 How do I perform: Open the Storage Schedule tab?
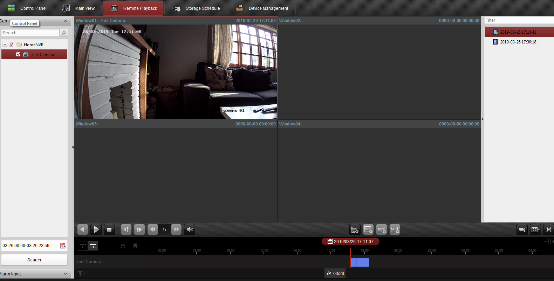196,8
